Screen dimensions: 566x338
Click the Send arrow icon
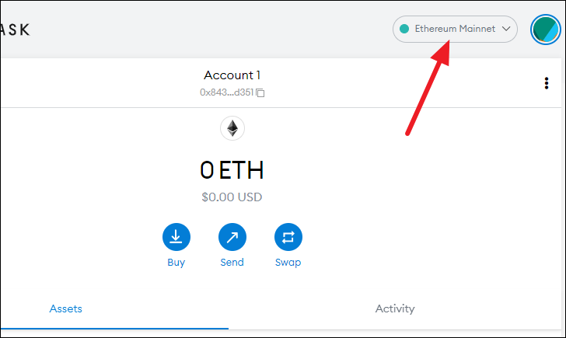coord(232,237)
